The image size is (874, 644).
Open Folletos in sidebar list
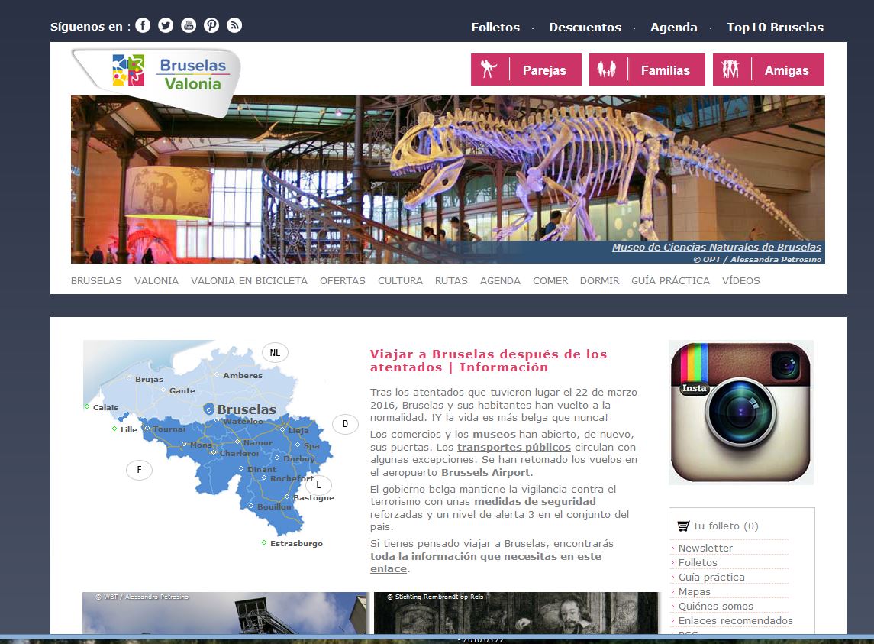[698, 562]
